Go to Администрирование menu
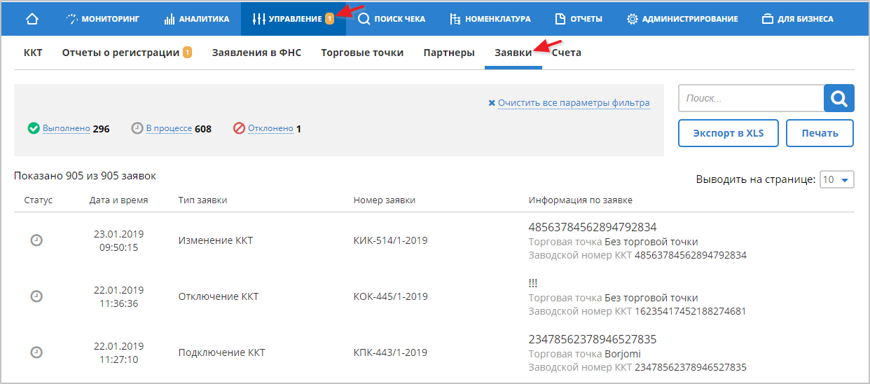 (682, 19)
